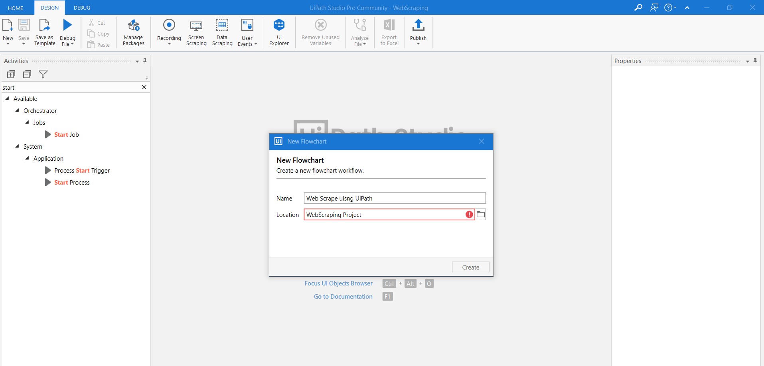This screenshot has height=366, width=764.
Task: Pin the Properties panel
Action: point(755,61)
